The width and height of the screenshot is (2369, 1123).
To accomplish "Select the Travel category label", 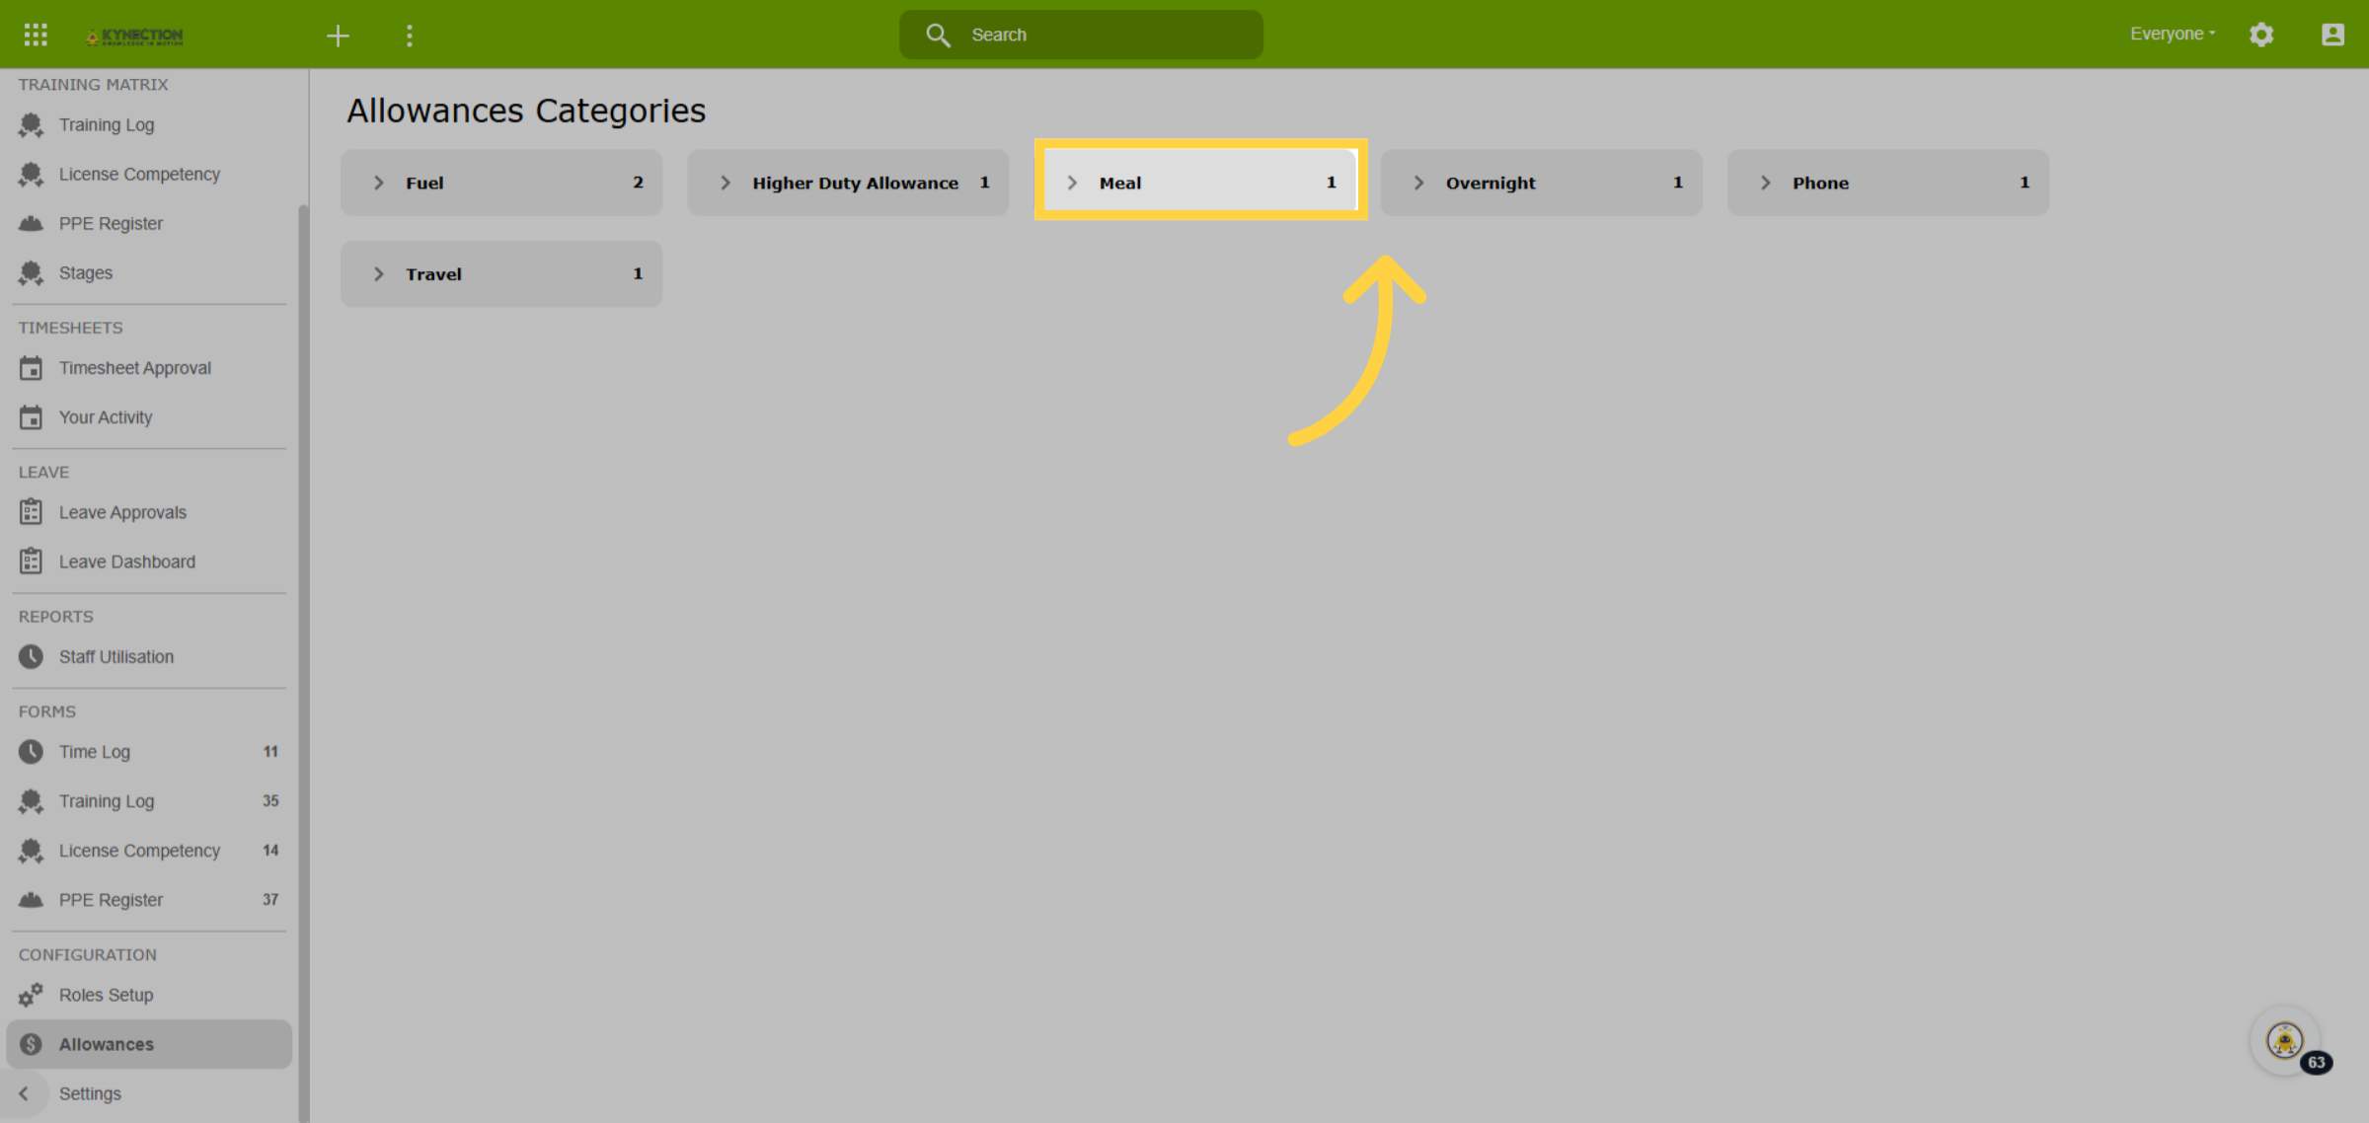I will (433, 274).
